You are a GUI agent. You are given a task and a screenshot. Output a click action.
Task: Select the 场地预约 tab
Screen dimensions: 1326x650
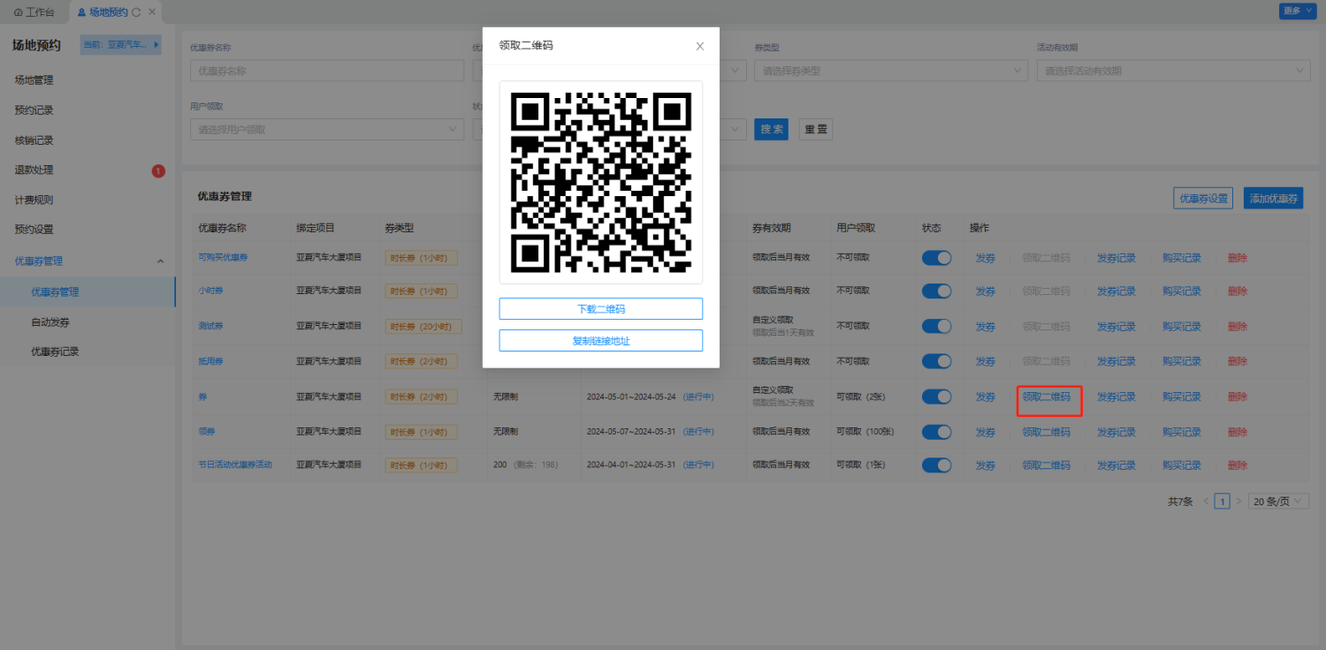coord(109,12)
